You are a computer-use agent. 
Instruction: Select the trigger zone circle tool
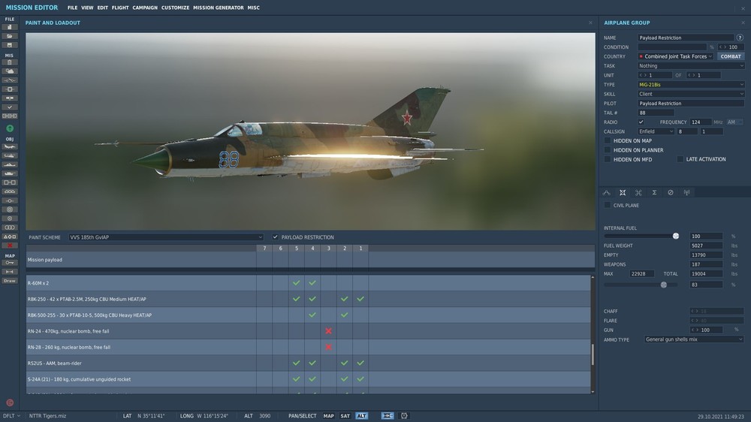tap(10, 209)
